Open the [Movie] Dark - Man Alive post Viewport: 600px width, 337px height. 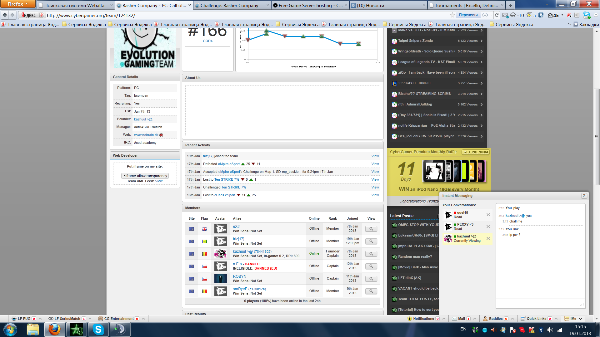pyautogui.click(x=418, y=267)
